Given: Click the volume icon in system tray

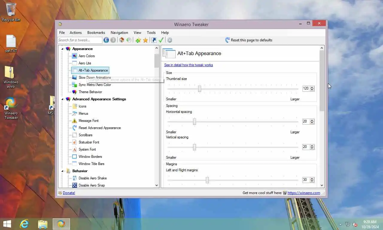Looking at the screenshot, I should click(355, 224).
